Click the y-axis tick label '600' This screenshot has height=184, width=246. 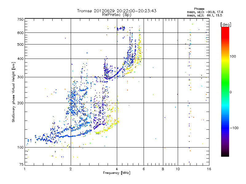(x=21, y=33)
